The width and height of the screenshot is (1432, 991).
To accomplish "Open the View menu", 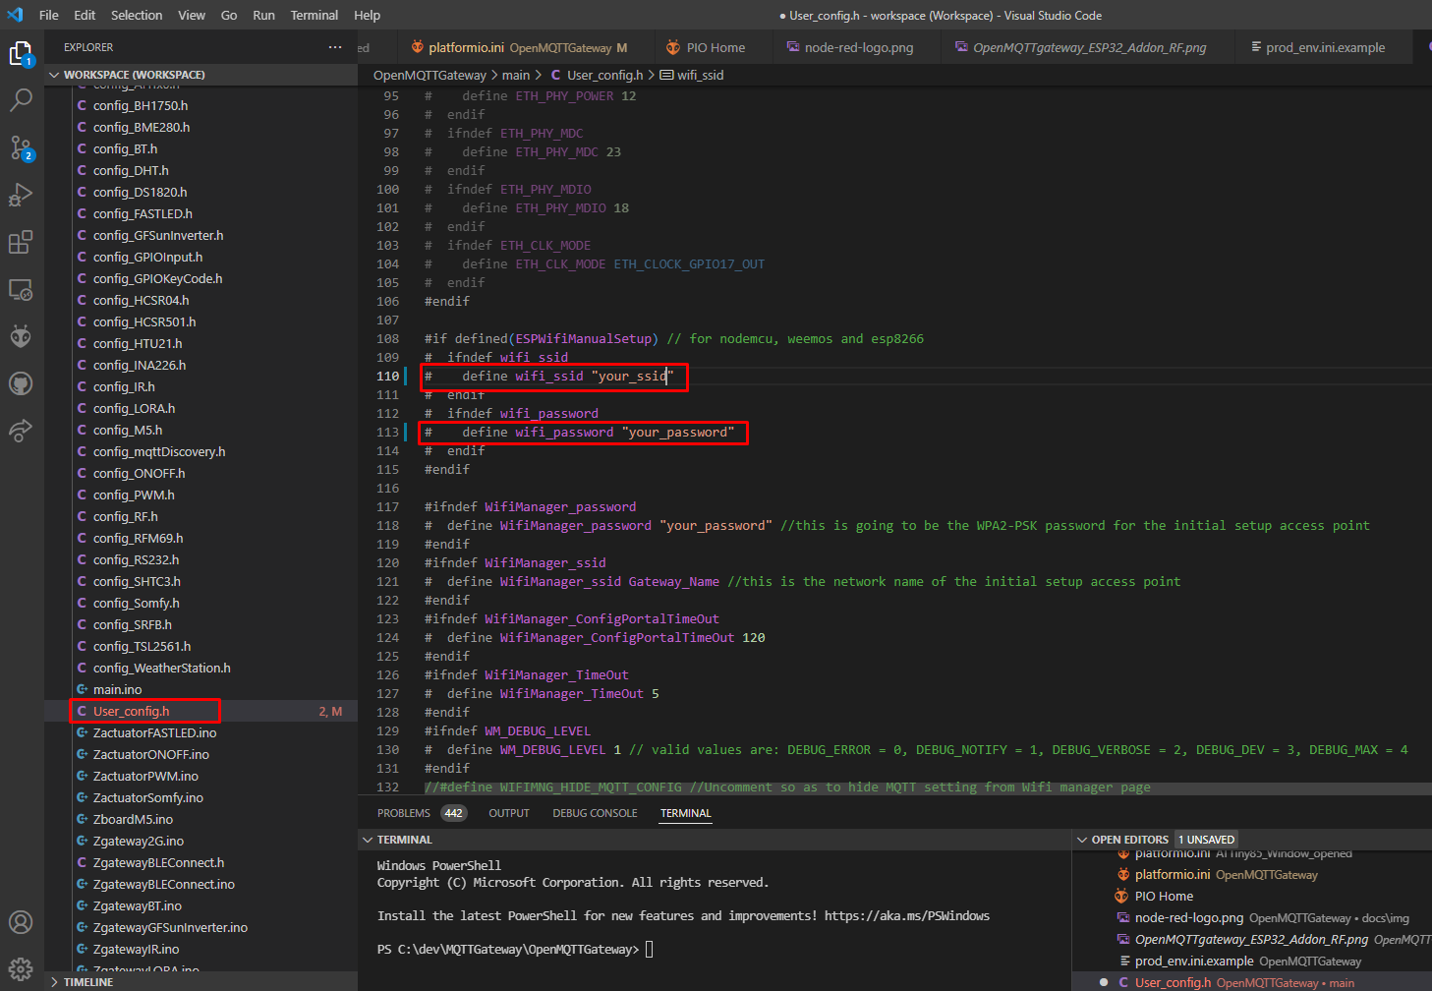I will [x=192, y=15].
